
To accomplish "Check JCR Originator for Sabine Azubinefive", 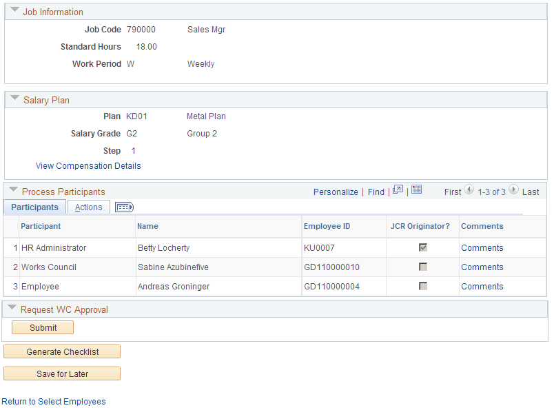I will 422,267.
